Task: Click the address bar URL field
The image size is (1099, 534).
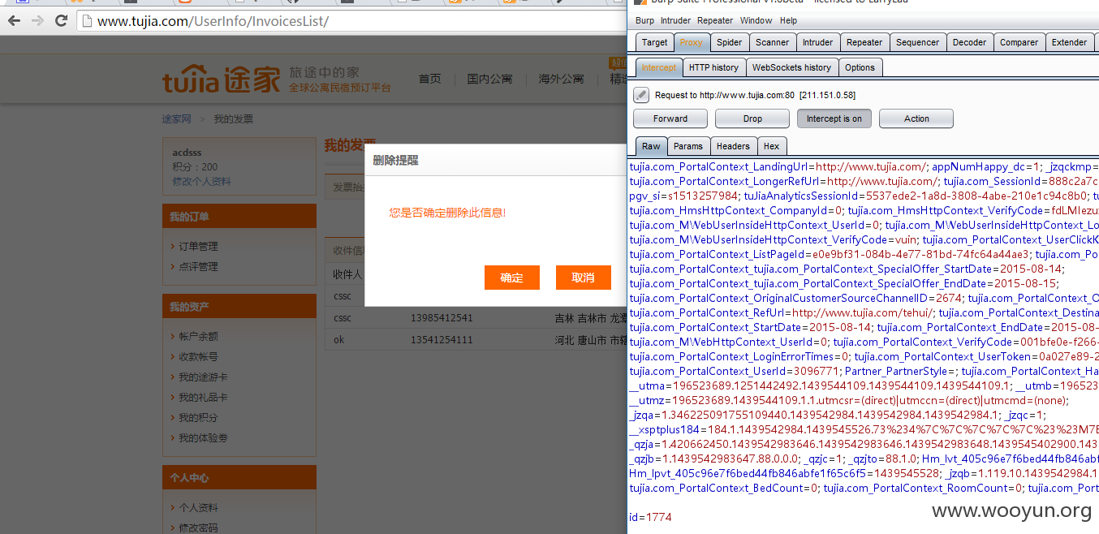Action: tap(352, 21)
